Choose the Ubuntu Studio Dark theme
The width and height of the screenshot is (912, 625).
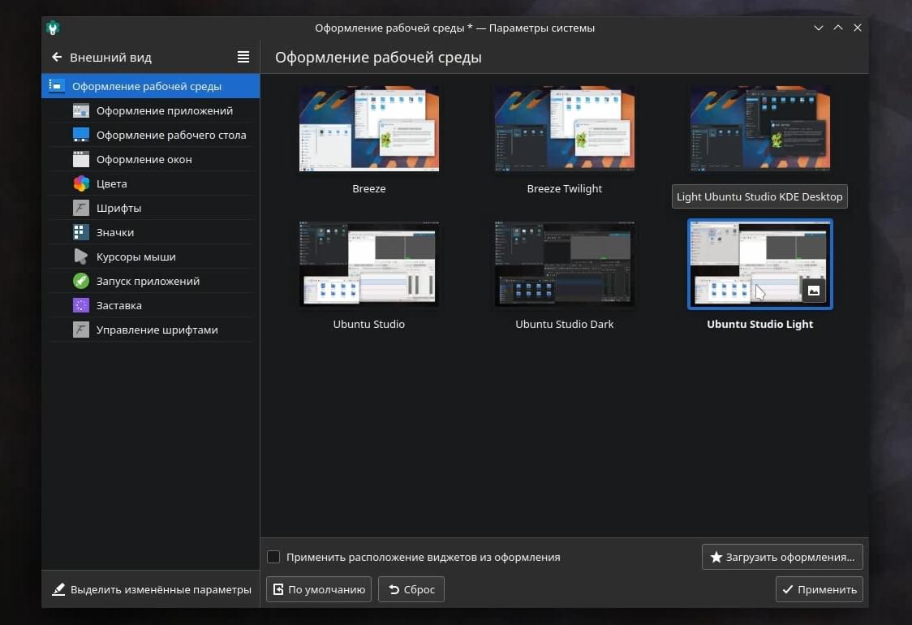click(x=564, y=264)
